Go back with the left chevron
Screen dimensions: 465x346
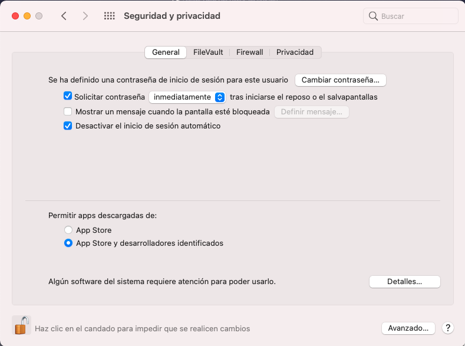click(64, 16)
